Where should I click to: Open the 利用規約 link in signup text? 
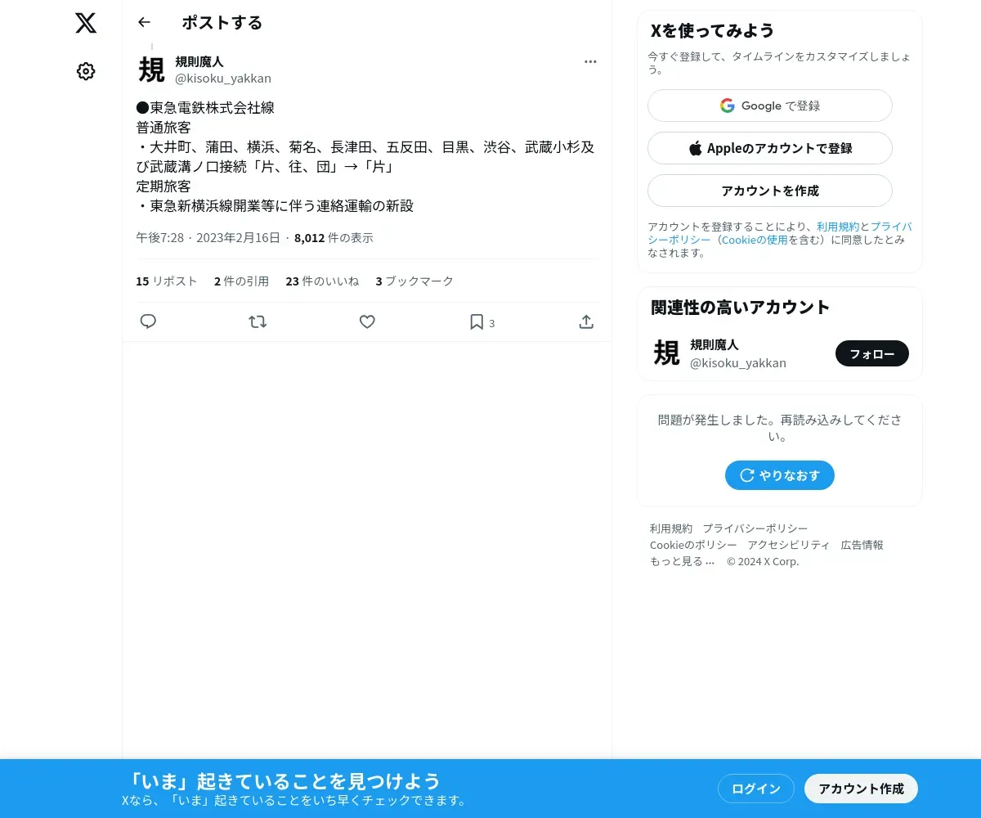(838, 227)
